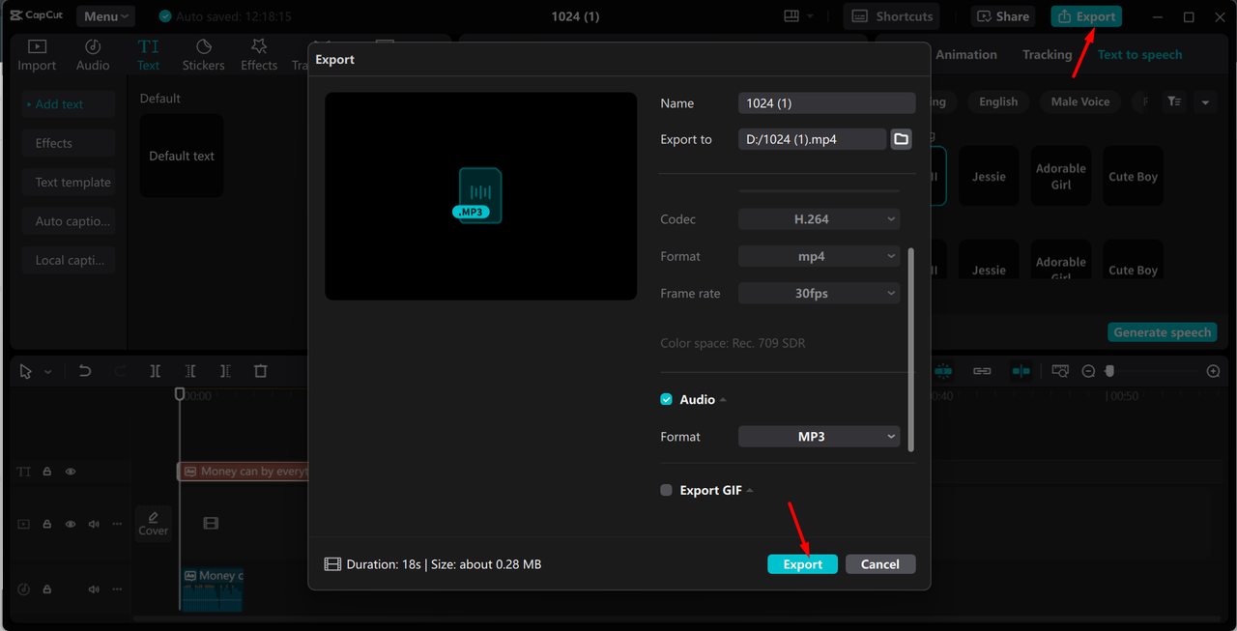
Task: Click the Export button in dialog
Action: coord(802,564)
